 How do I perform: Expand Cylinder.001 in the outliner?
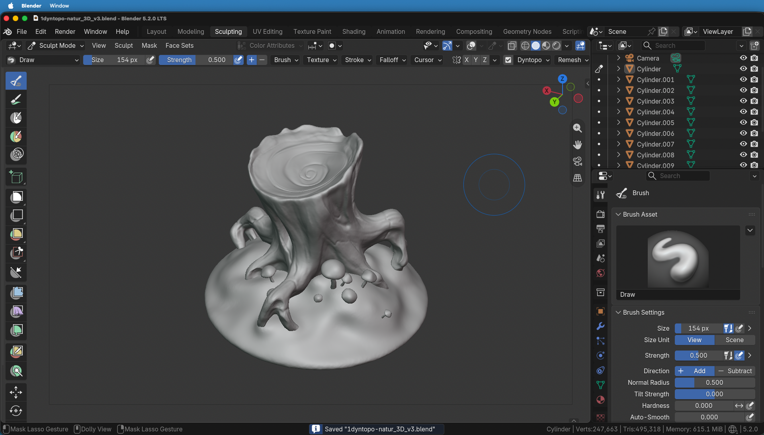(x=618, y=80)
